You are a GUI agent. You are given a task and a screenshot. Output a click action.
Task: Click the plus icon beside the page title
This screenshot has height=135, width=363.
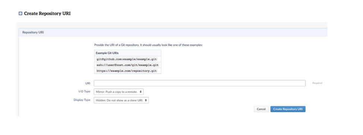(20, 14)
